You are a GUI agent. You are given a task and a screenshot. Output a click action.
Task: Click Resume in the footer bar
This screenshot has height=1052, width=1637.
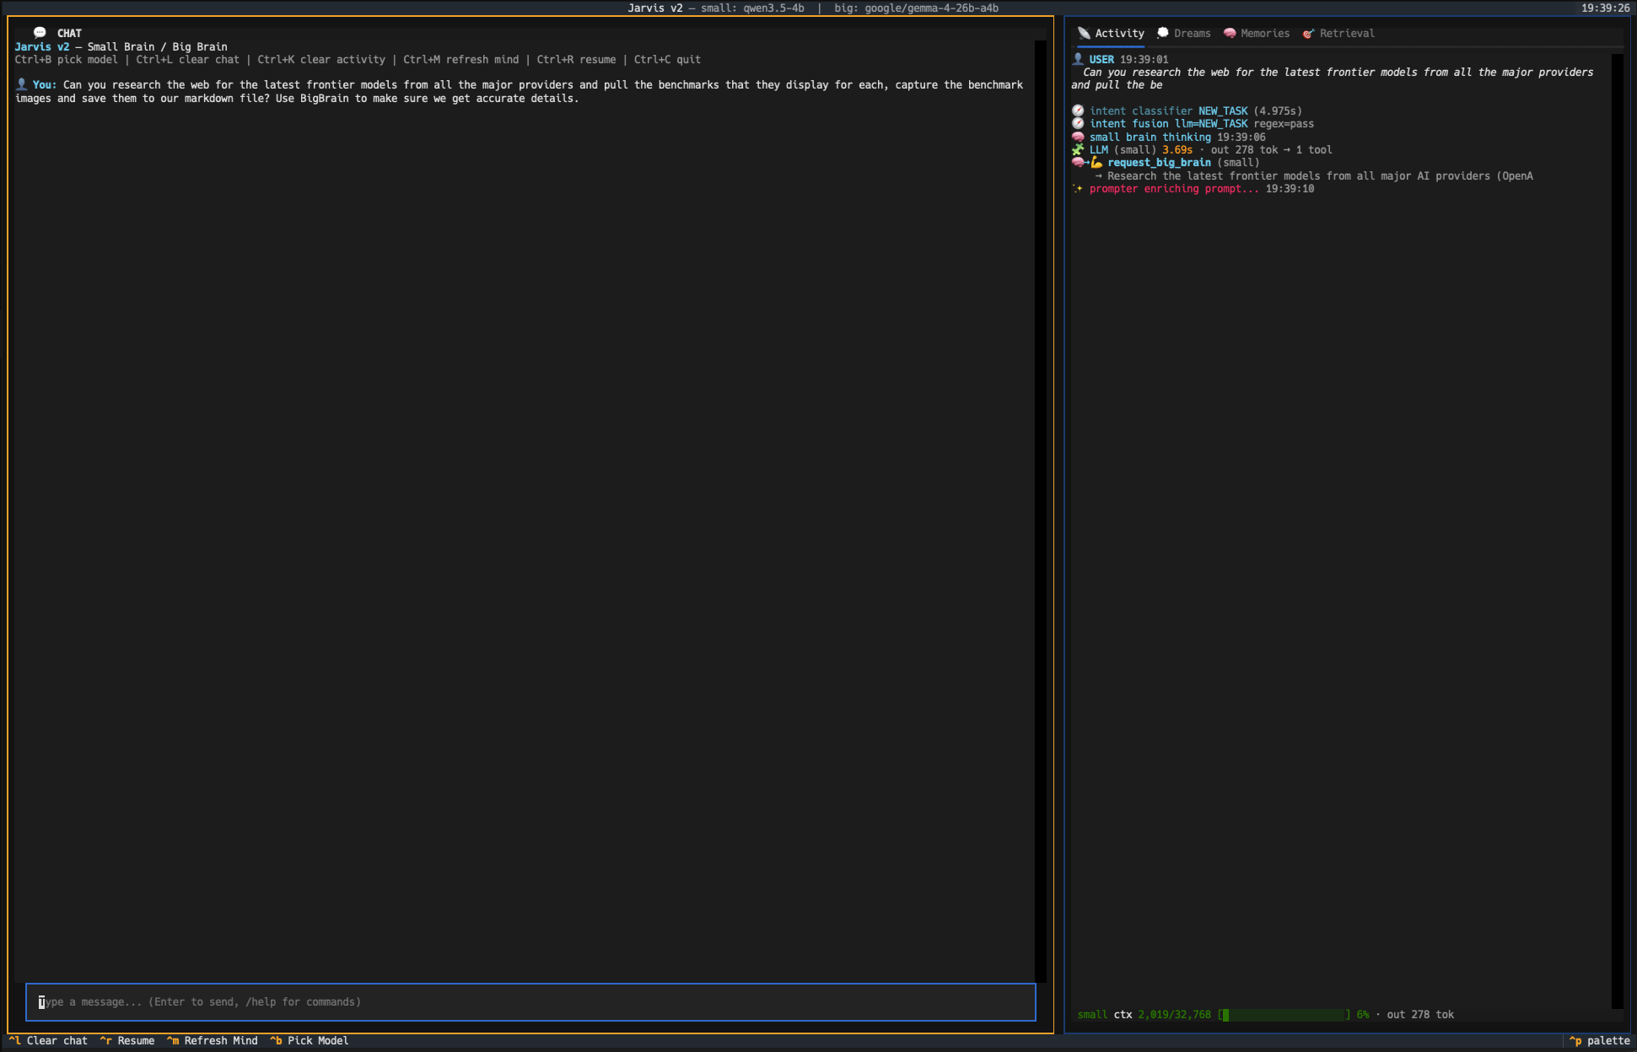(x=135, y=1040)
